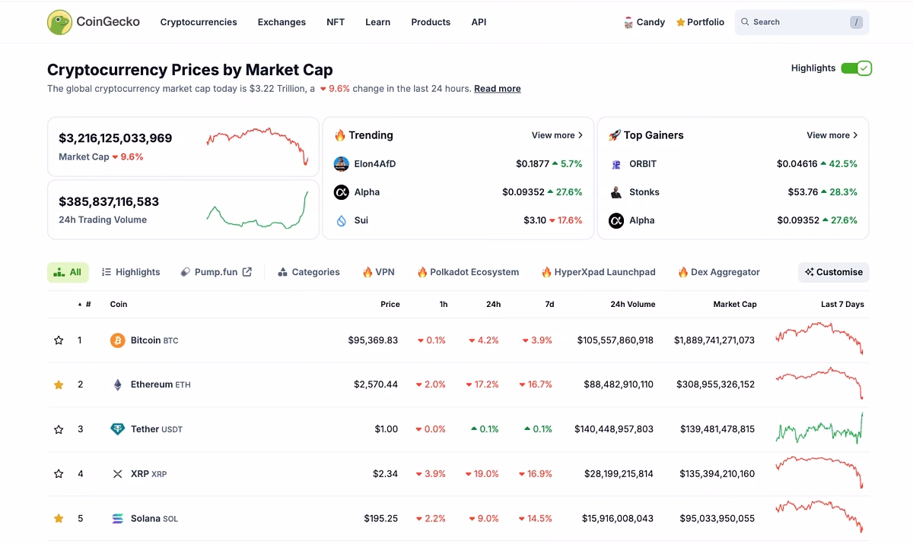Click the Bitcoin coin icon

pos(117,340)
